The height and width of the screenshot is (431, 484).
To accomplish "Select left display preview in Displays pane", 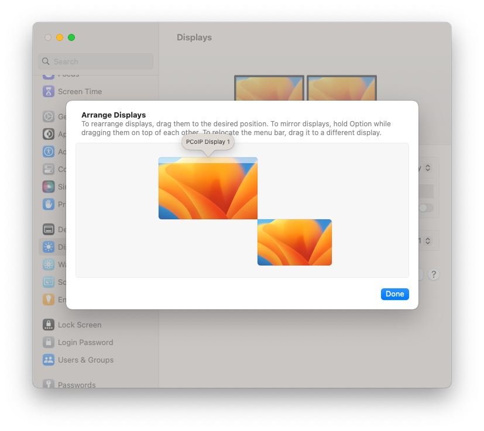I will pyautogui.click(x=269, y=88).
